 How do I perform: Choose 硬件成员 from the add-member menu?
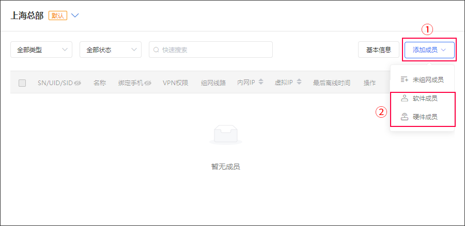[x=425, y=117]
